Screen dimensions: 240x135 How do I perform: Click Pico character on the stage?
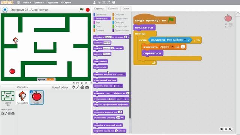[15, 40]
